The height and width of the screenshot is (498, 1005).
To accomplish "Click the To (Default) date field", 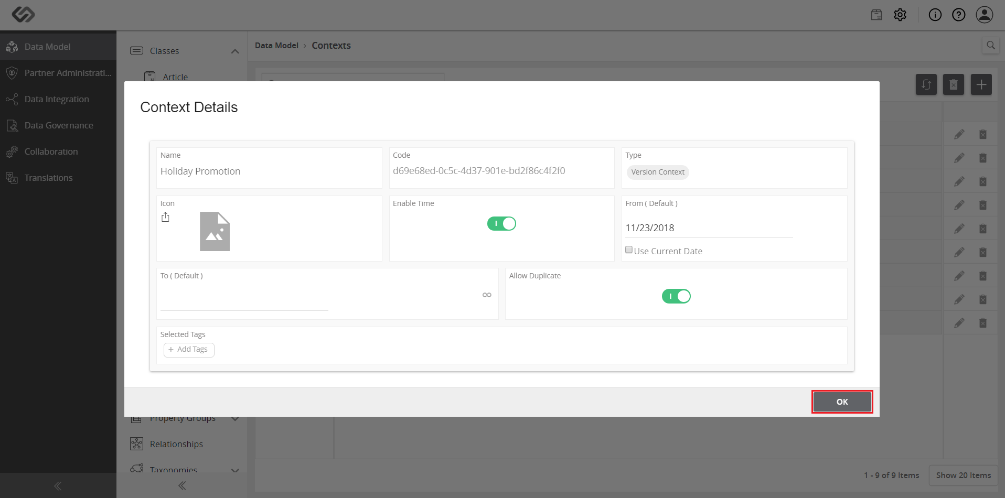I will click(x=244, y=301).
